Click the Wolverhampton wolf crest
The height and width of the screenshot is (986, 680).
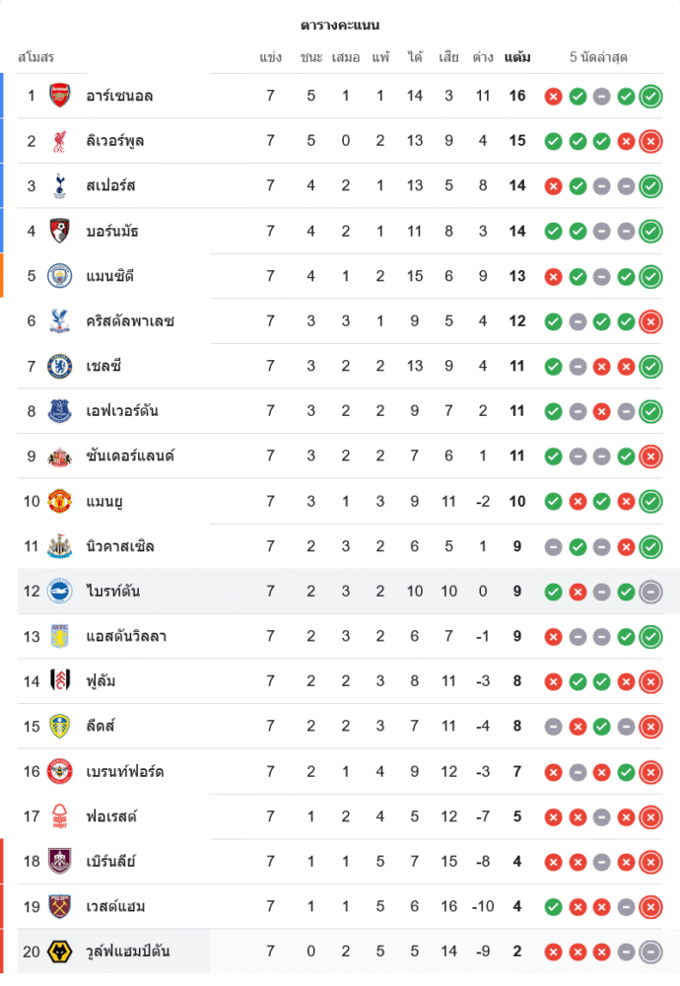point(60,951)
